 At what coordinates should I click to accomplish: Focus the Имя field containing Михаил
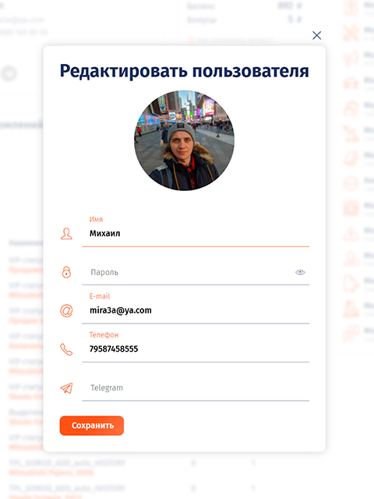coord(196,234)
